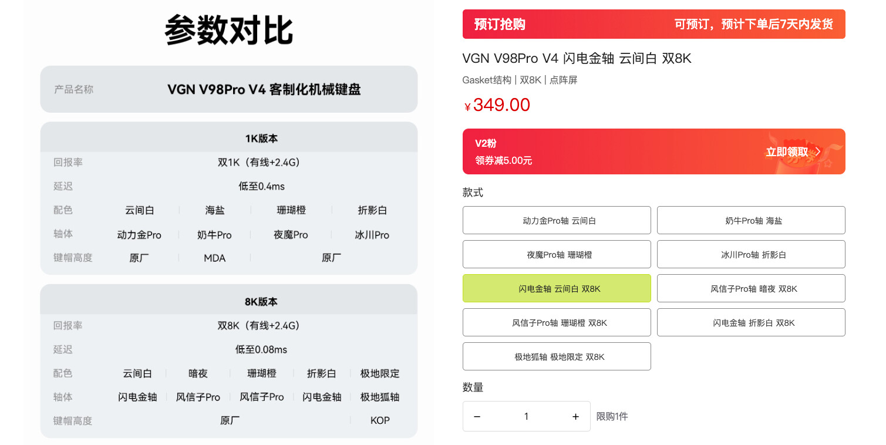This screenshot has width=886, height=445.
Task: Select the highlighted 闪电金轴 云间白 双8K option
Action: click(557, 288)
